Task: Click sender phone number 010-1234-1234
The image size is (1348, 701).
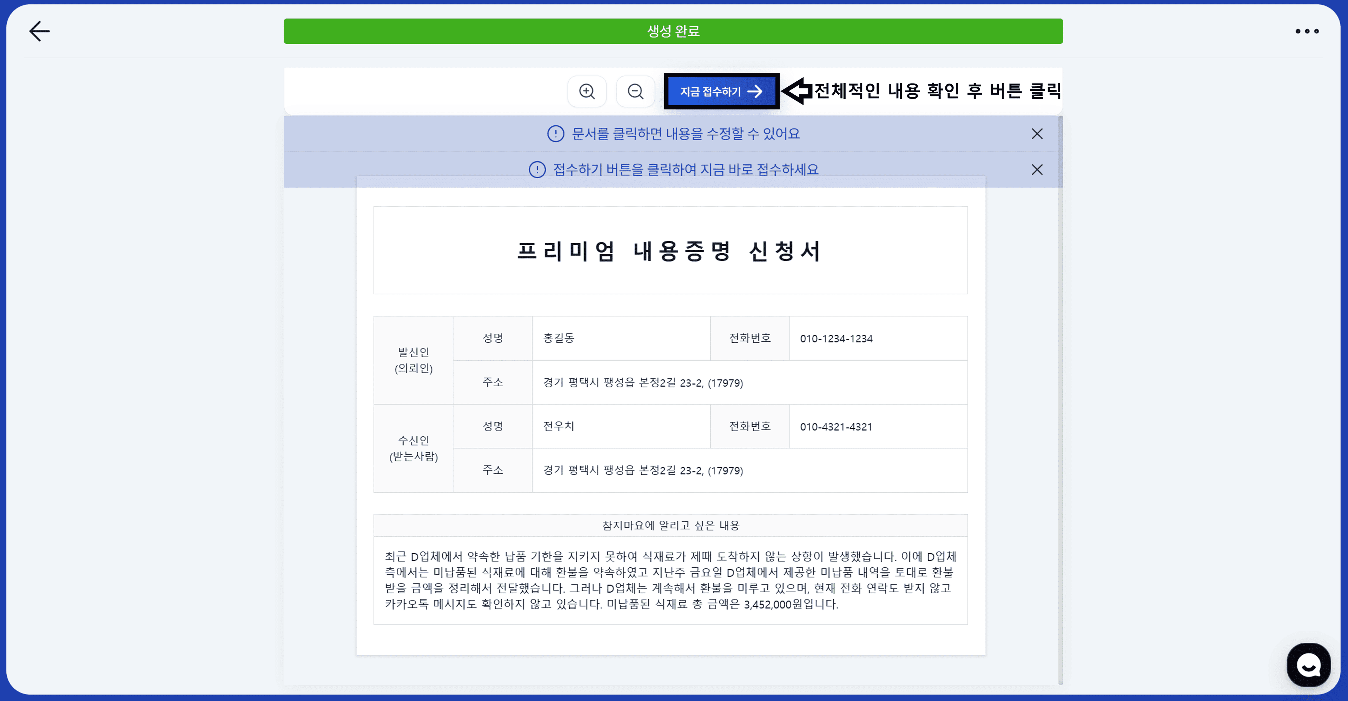Action: point(836,338)
